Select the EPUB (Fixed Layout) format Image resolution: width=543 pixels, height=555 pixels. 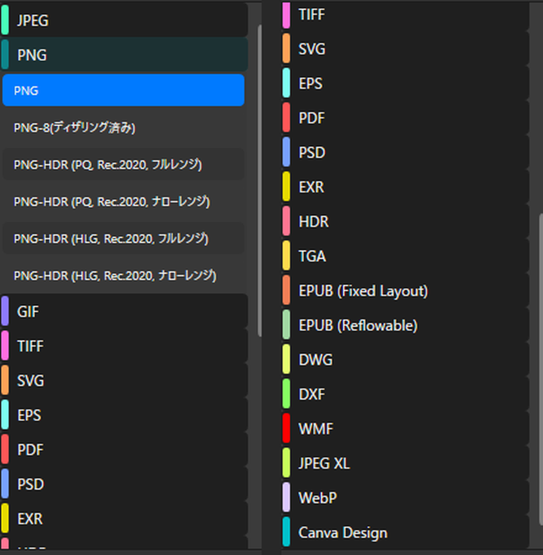(x=405, y=290)
